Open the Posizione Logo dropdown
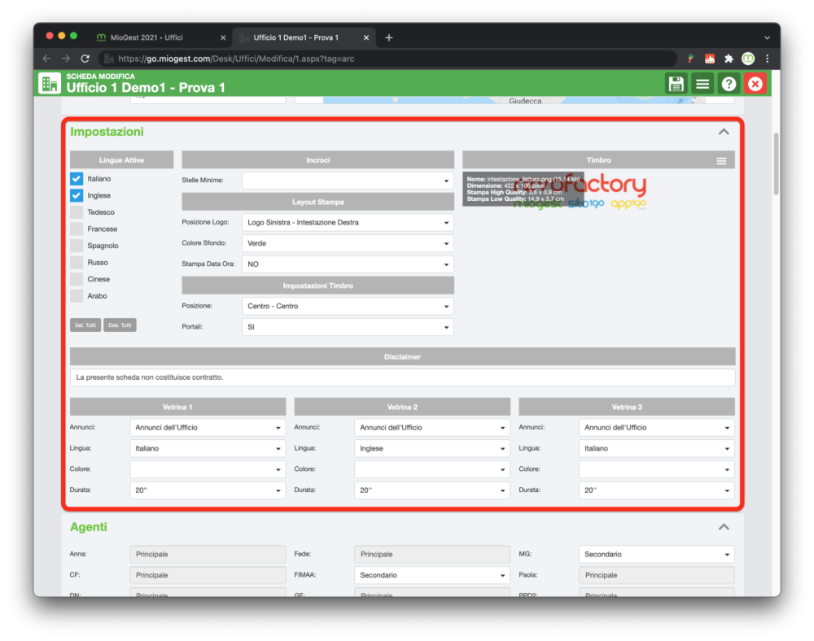 point(348,223)
